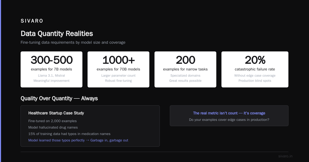Select 'Quality Over Quantity — Always' heading
309x162 pixels.
tap(59, 98)
